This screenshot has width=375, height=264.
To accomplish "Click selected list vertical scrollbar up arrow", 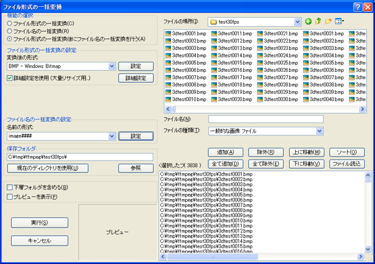I will (x=368, y=175).
